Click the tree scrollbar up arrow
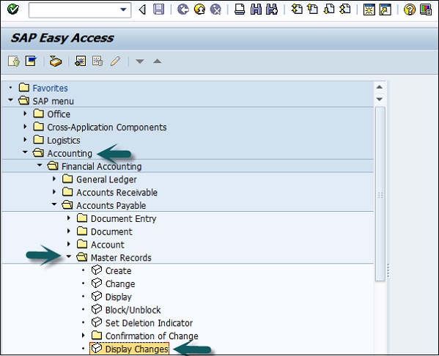This screenshot has width=439, height=356. [380, 87]
